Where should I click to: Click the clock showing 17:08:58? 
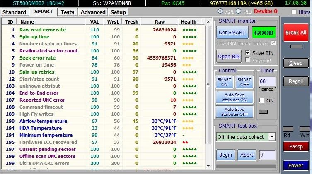click(x=296, y=3)
